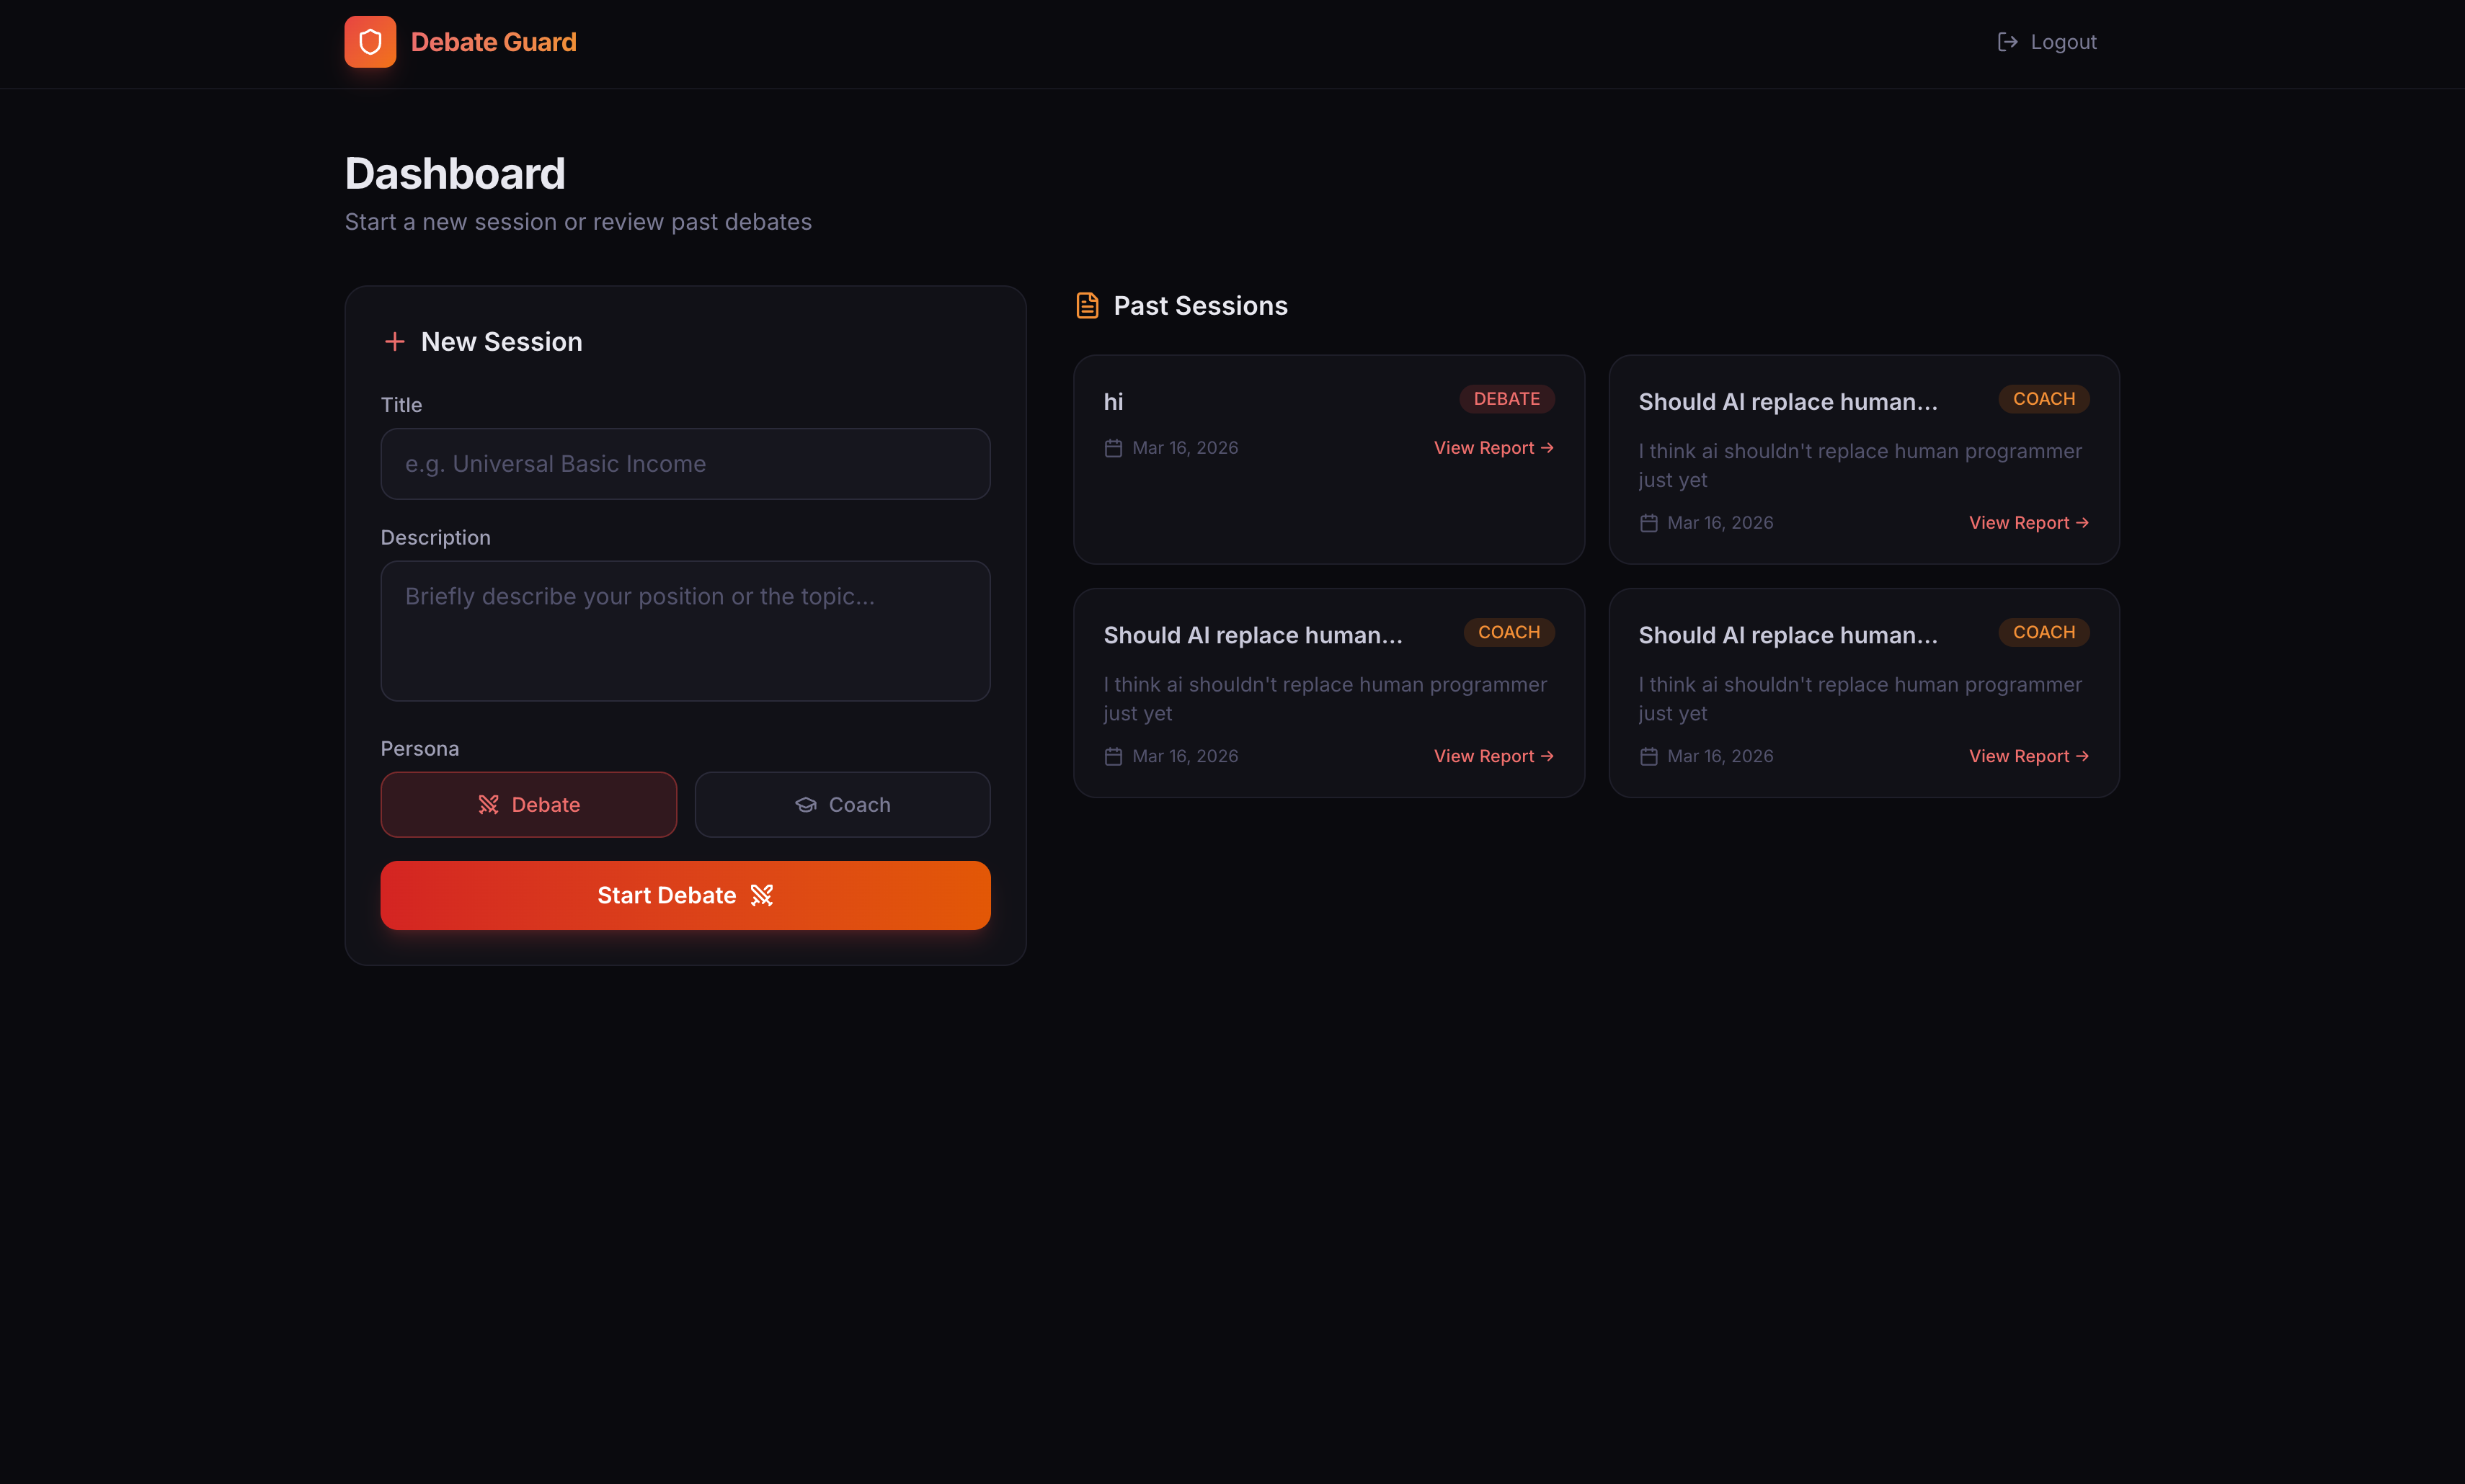Switch persona to Coach

pyautogui.click(x=843, y=805)
